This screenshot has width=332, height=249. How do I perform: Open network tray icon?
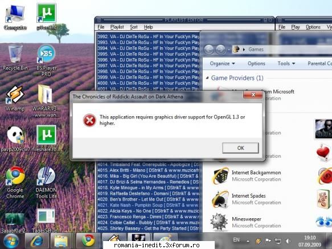tap(278, 241)
